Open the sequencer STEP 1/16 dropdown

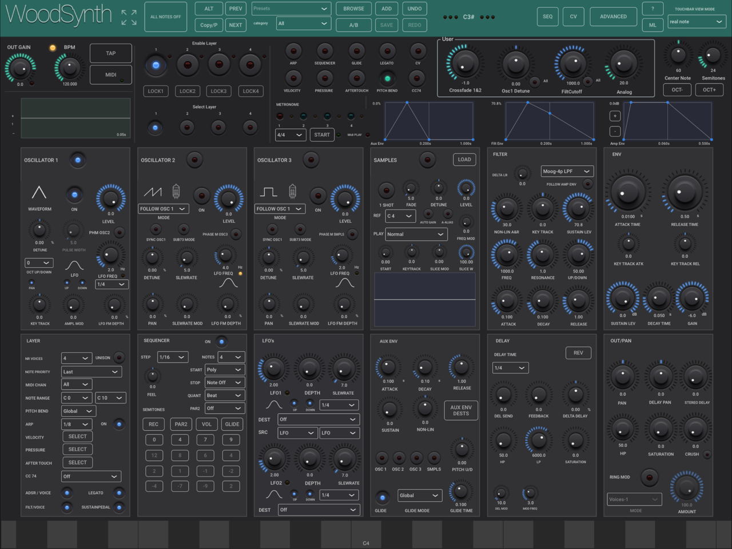173,357
